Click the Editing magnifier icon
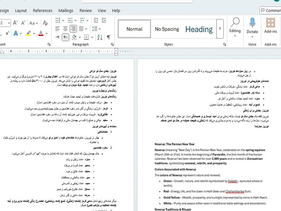Viewport: 281px width, 211px height. pyautogui.click(x=235, y=22)
